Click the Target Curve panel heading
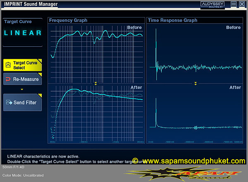The width and height of the screenshot is (248, 182). point(18,22)
